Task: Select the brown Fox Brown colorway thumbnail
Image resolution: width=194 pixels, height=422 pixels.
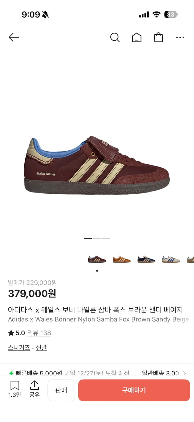Action: [x=97, y=259]
